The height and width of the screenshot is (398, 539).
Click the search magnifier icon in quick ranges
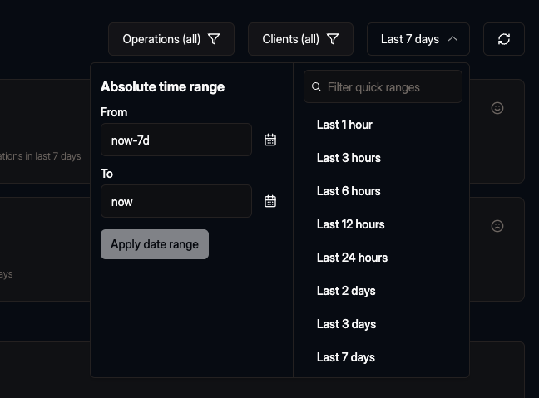[316, 87]
